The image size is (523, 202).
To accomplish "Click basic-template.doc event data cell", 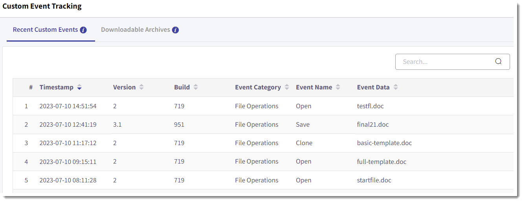I will (x=384, y=143).
